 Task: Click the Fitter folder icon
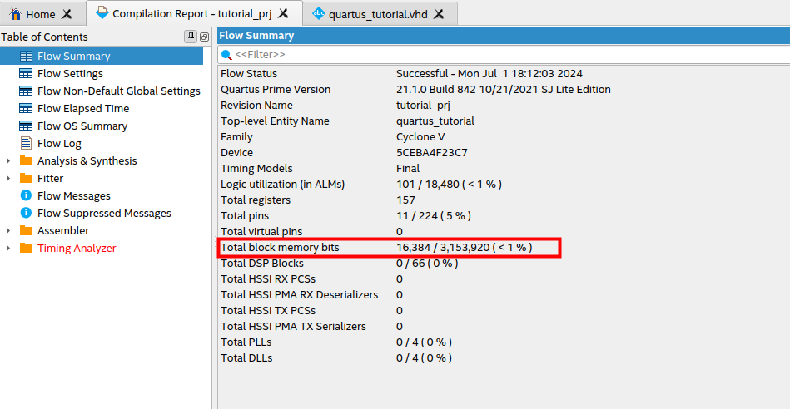26,178
